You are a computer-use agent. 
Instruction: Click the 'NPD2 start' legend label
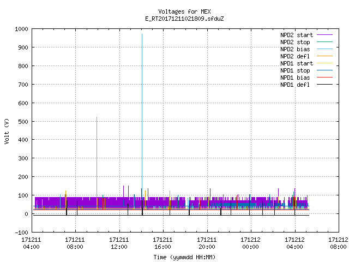297,35
